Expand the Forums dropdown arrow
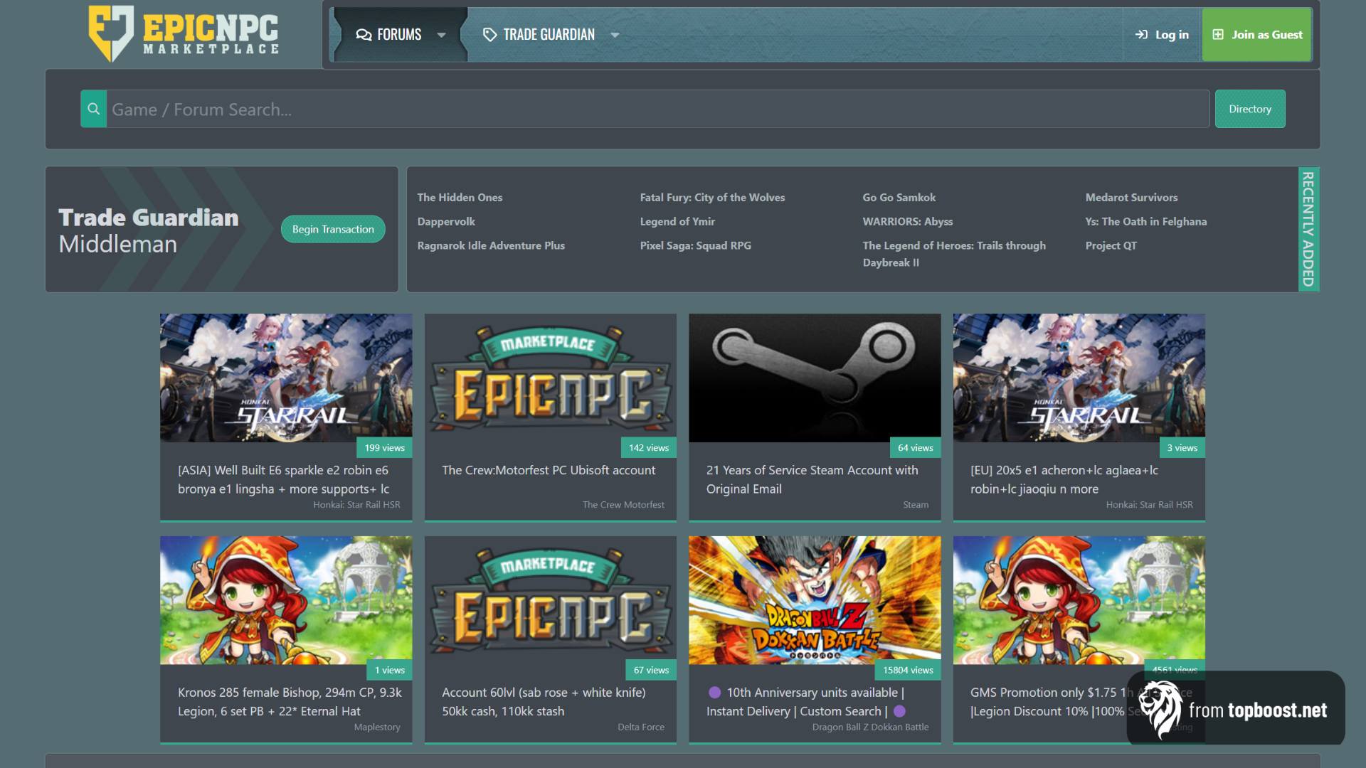 pos(441,35)
